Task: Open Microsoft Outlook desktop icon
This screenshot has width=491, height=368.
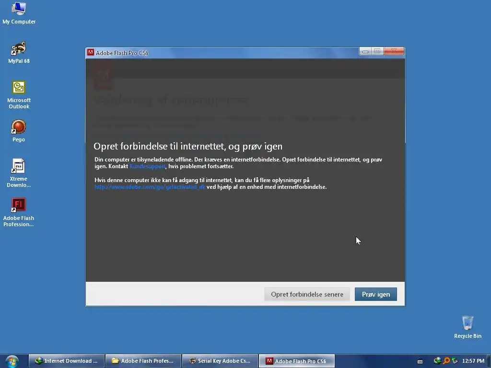Action: [x=19, y=95]
